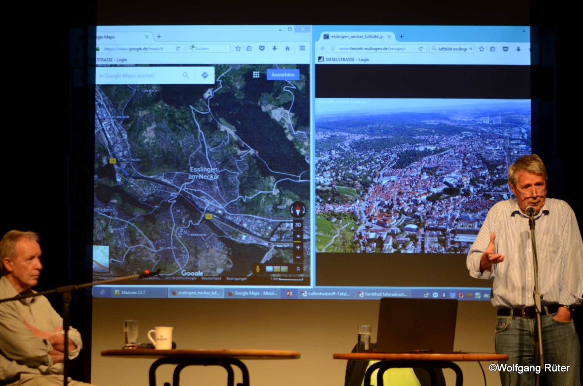583x386 pixels.
Task: Open a new tab beside Google Maps tab
Action: pyautogui.click(x=159, y=37)
